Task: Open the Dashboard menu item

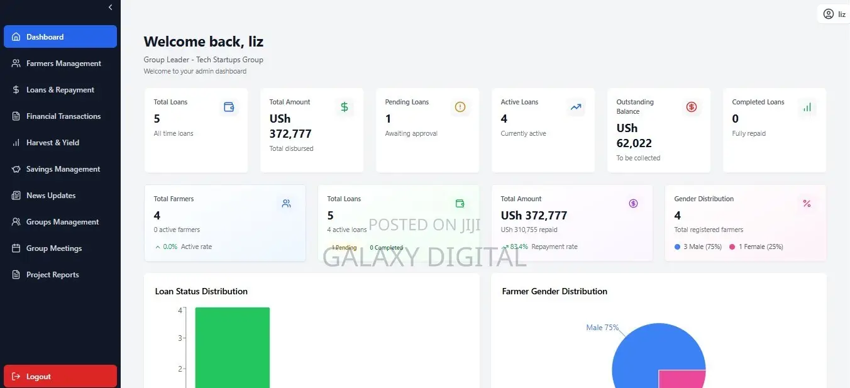Action: pyautogui.click(x=60, y=36)
